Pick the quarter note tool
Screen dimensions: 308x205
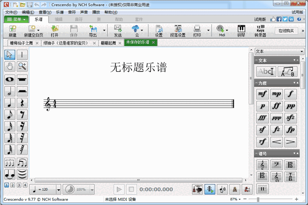click(10, 103)
